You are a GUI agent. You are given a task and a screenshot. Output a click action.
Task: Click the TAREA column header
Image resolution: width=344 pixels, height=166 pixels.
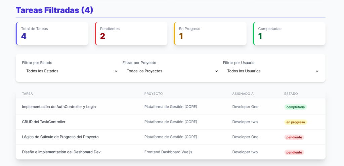(x=28, y=94)
